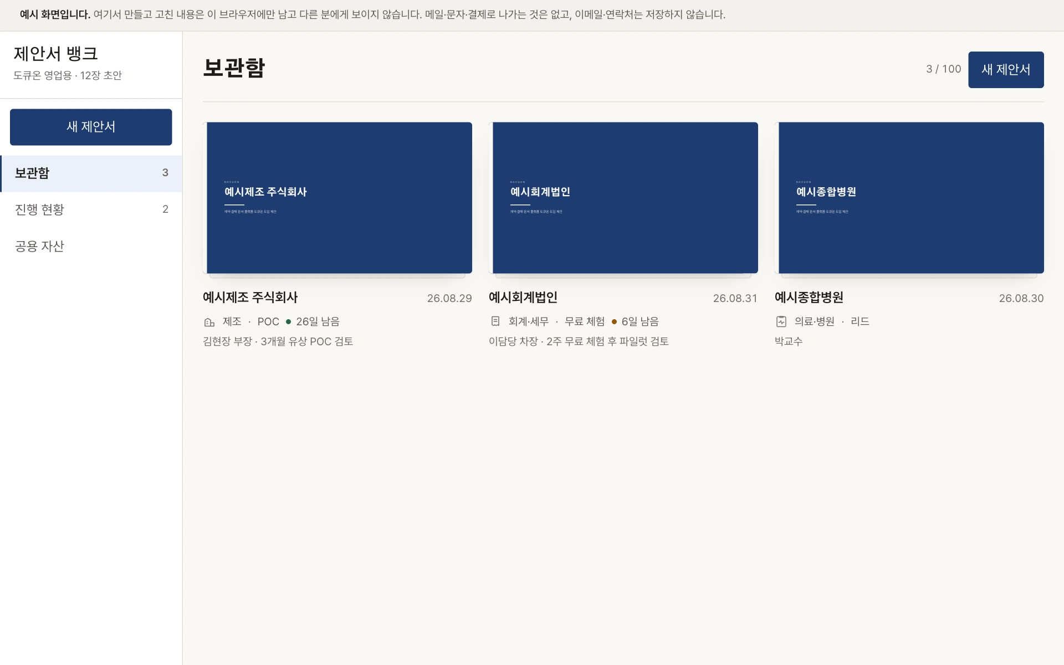Click the sidebar 새 제안서 button
This screenshot has height=665, width=1064.
coord(91,127)
